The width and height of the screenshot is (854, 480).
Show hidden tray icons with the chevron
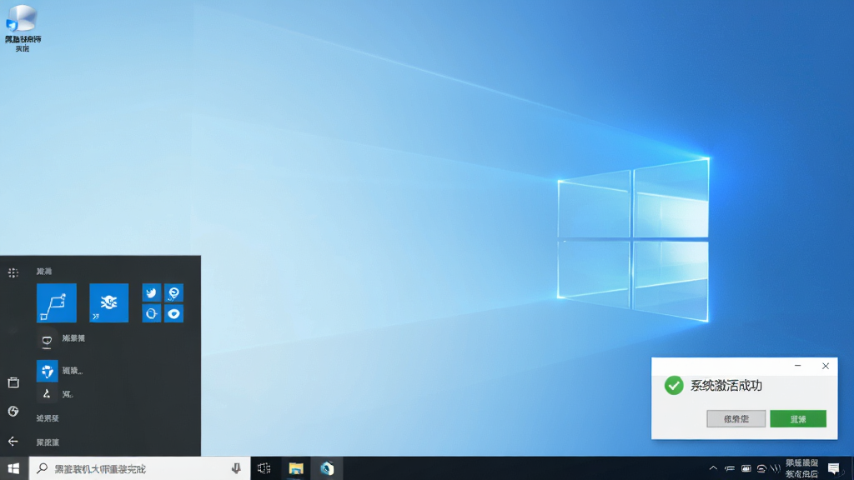point(713,468)
